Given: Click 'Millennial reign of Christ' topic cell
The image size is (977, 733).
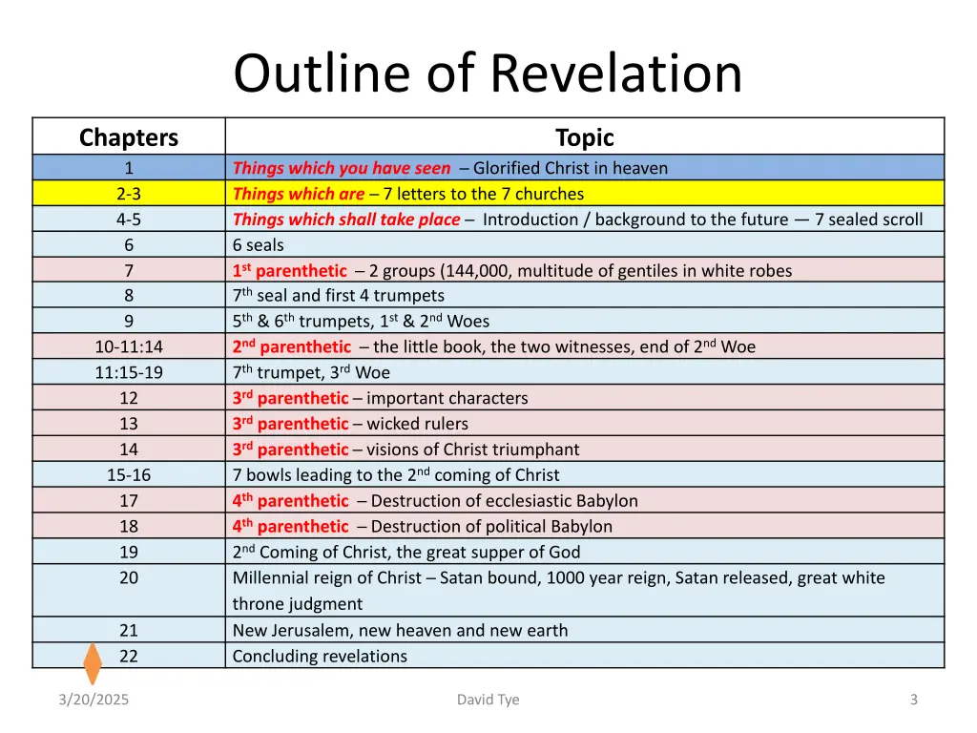Looking at the screenshot, I should (585, 590).
